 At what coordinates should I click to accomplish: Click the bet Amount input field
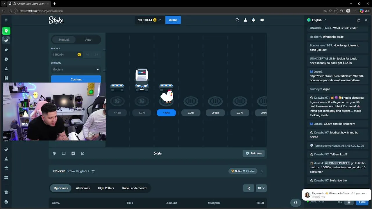(67, 55)
